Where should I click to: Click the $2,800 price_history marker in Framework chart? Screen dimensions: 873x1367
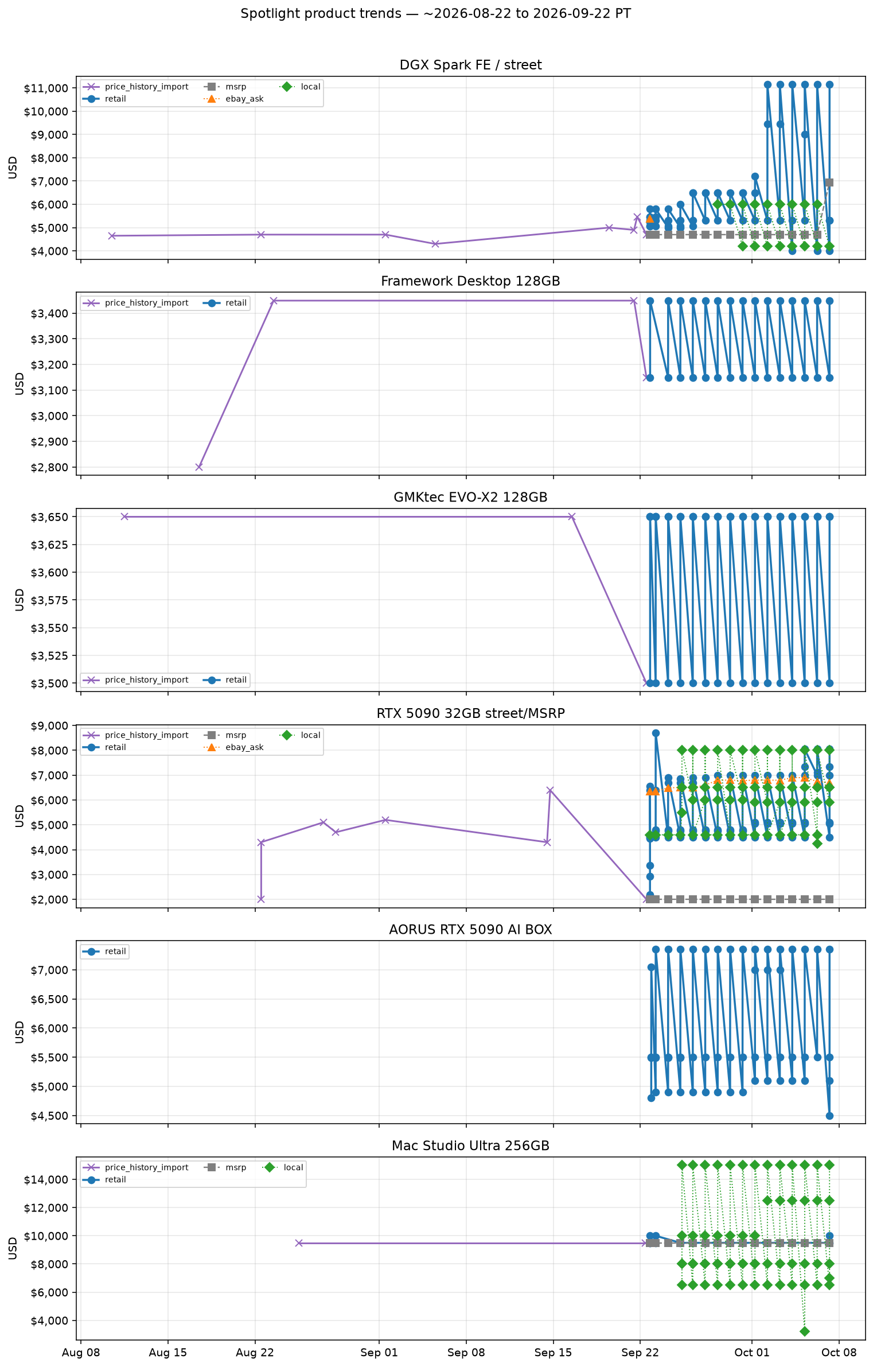coord(199,467)
